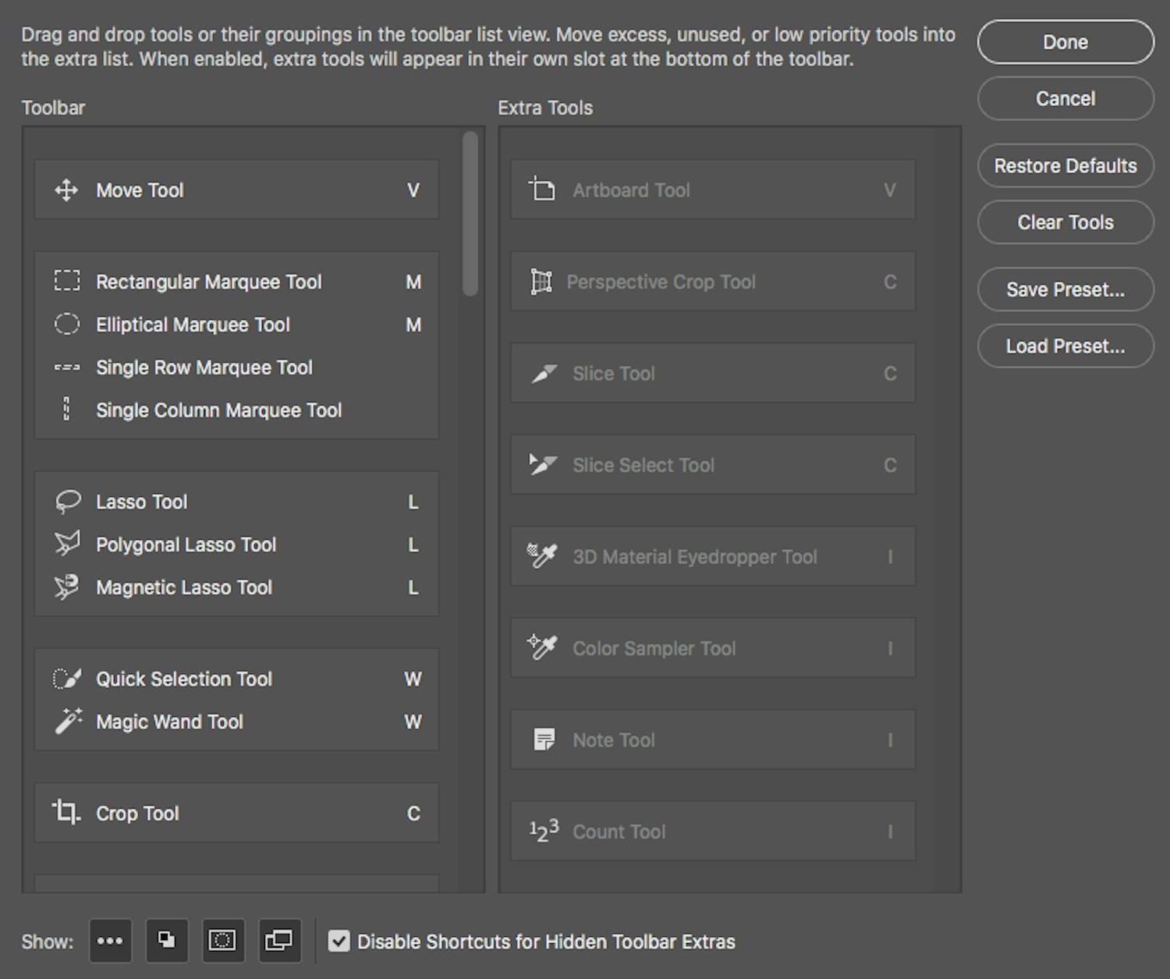Click the Toolbar list scrollbar
Image resolution: width=1170 pixels, height=979 pixels.
pyautogui.click(x=470, y=214)
